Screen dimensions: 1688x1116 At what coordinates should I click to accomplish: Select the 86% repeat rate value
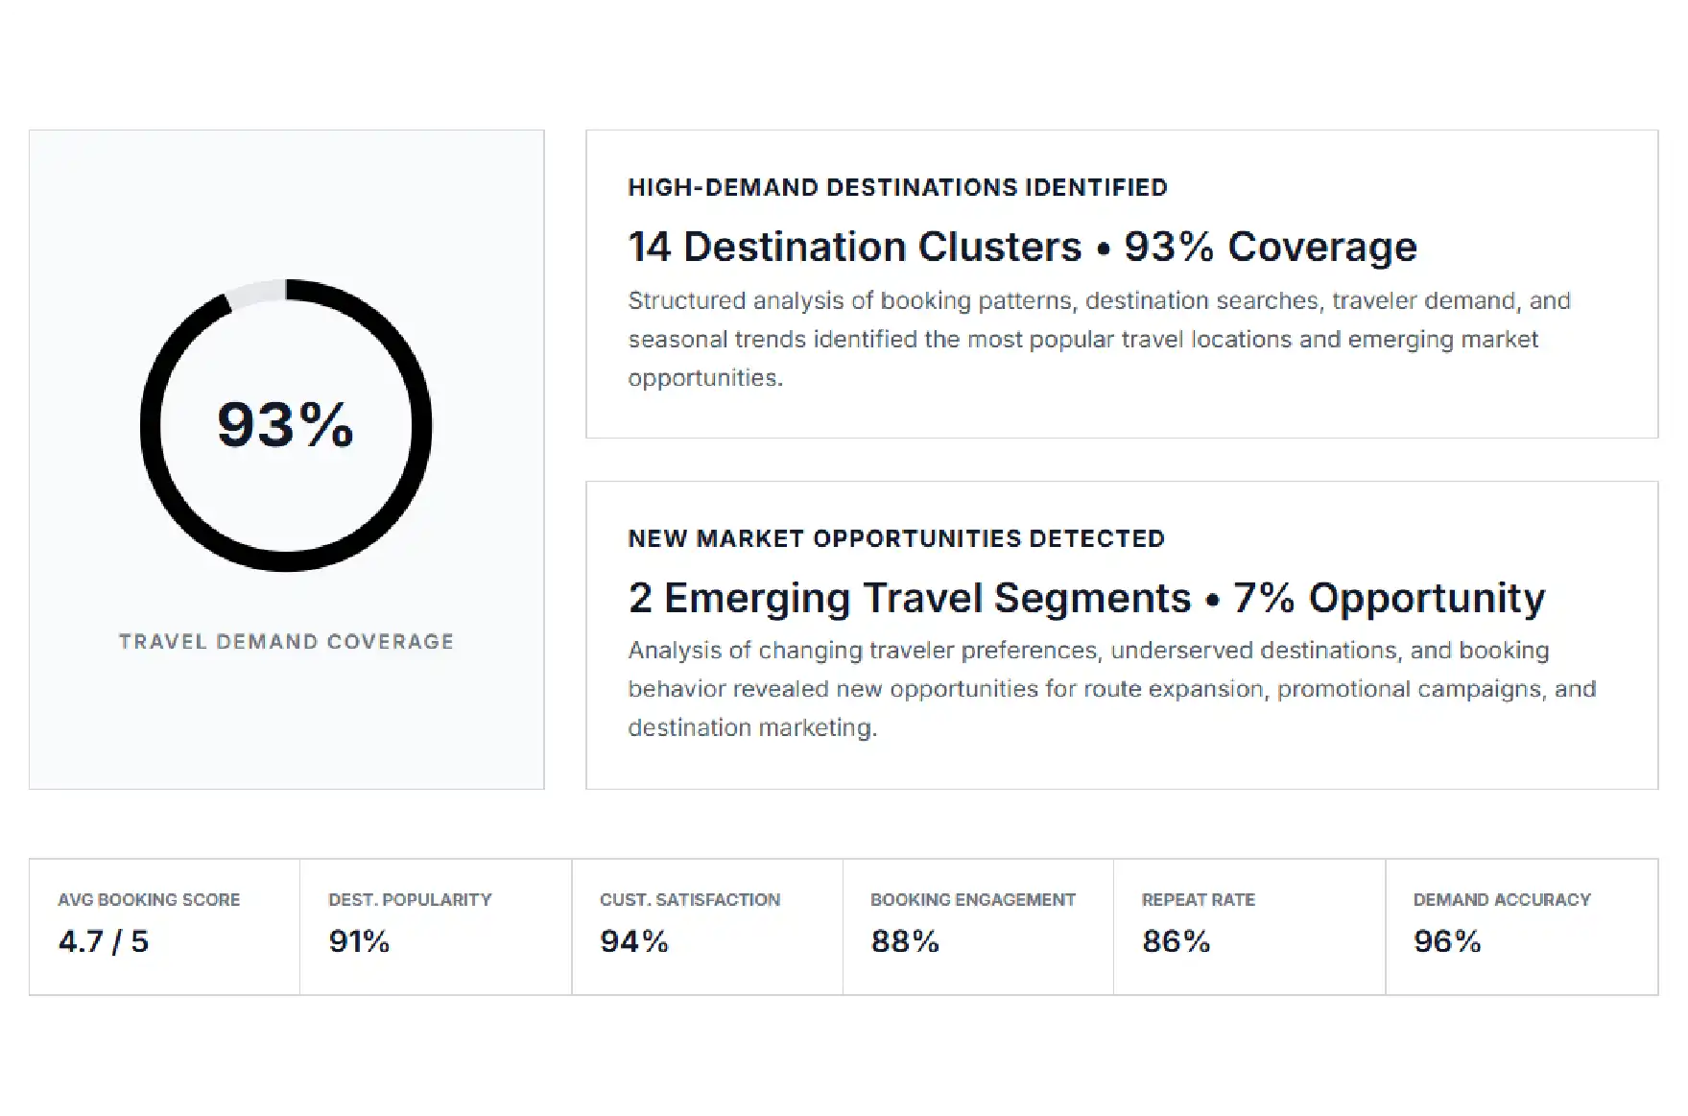(x=1176, y=941)
